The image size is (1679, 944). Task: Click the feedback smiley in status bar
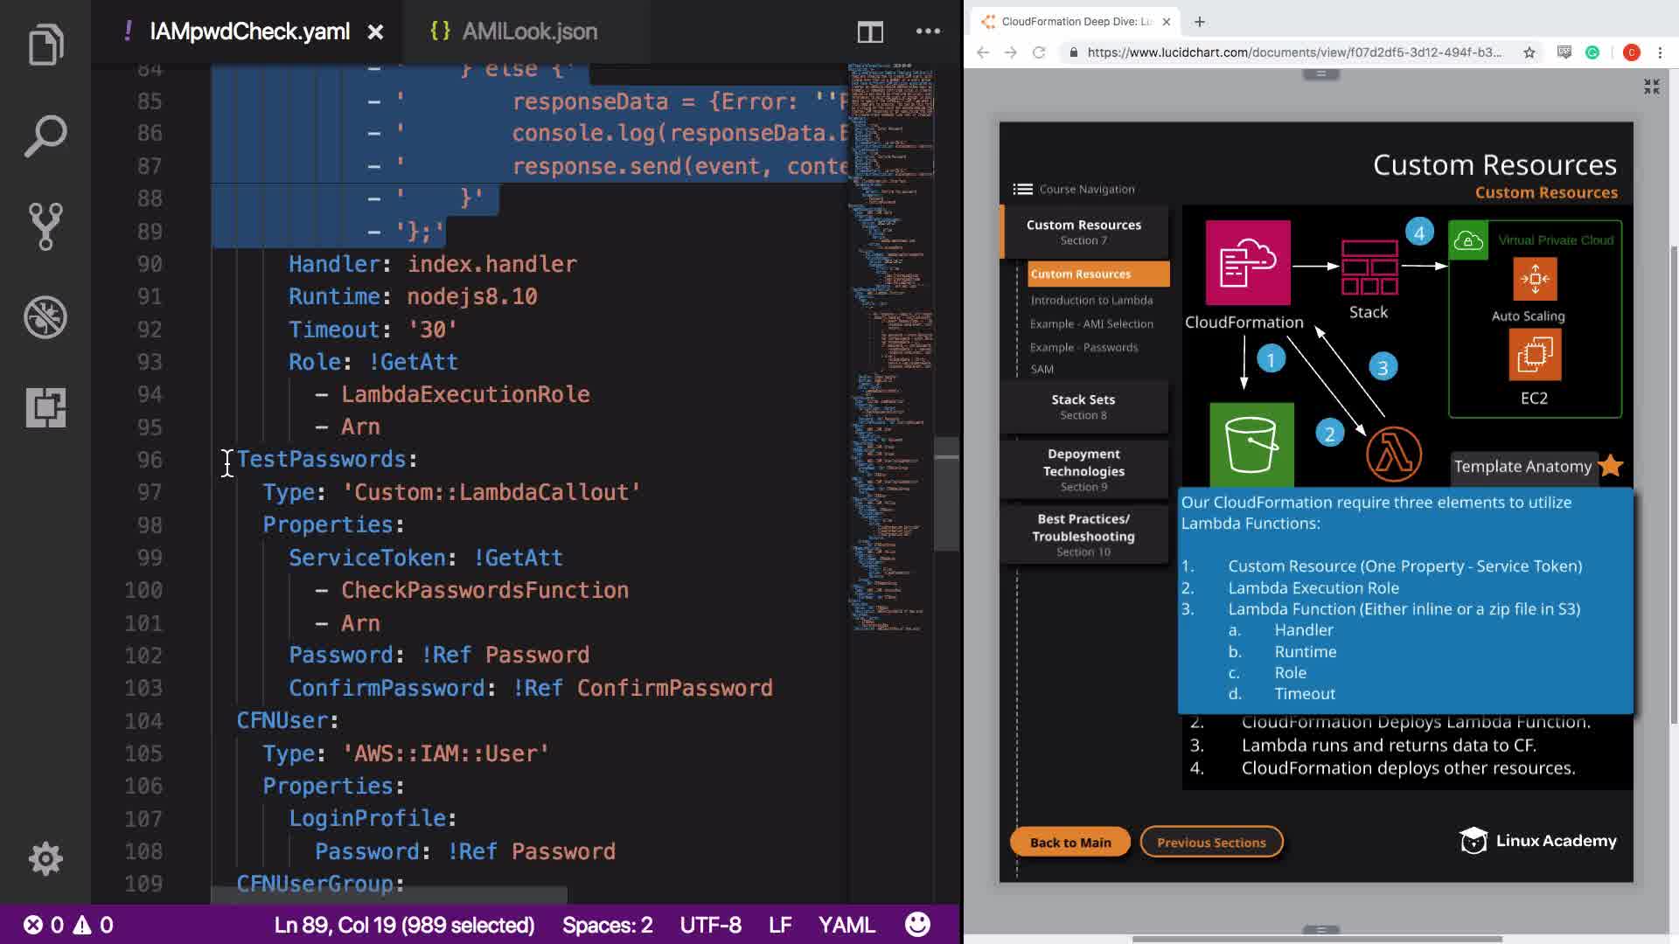(x=917, y=924)
